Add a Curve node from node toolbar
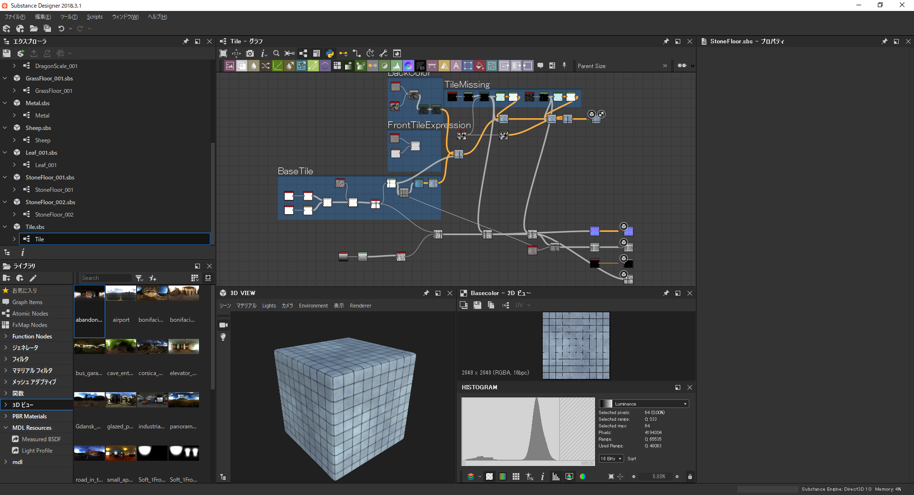The width and height of the screenshot is (914, 495). (x=278, y=66)
